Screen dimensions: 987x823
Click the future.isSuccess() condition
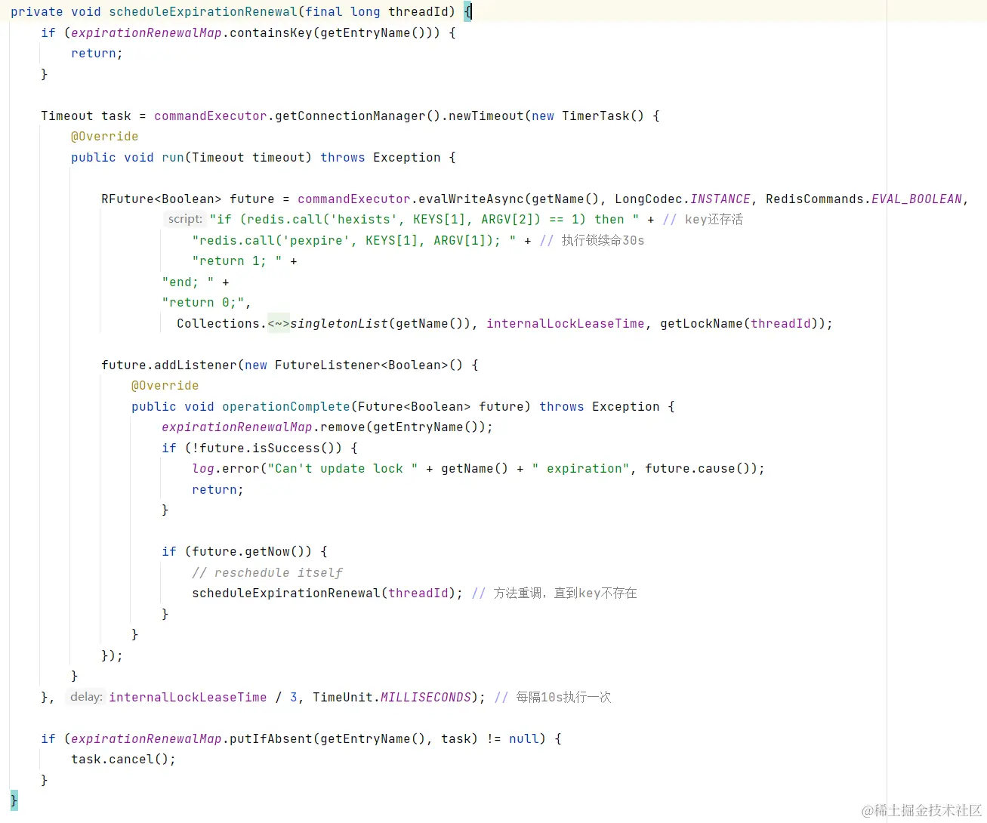click(x=264, y=448)
